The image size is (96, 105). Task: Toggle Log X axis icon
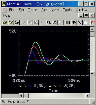[x=68, y=22]
